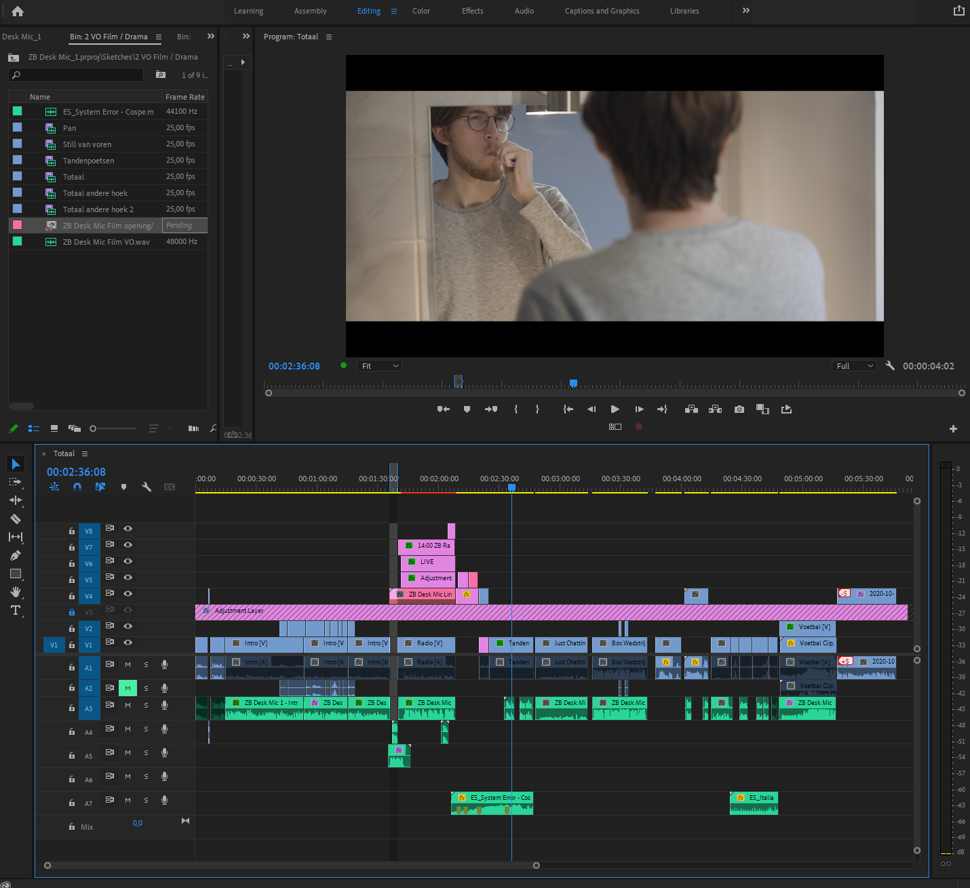Step back one frame
970x888 pixels.
click(x=591, y=409)
